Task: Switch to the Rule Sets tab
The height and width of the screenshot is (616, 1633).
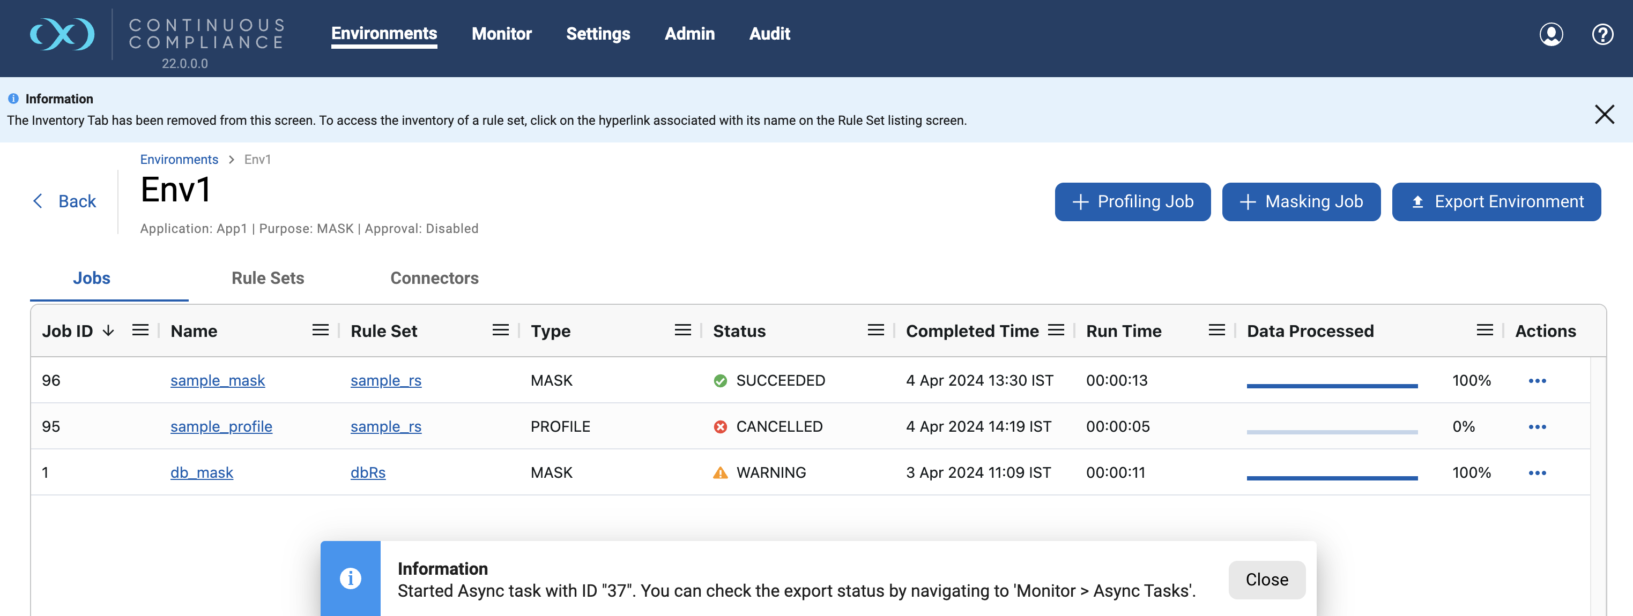Action: coord(268,278)
